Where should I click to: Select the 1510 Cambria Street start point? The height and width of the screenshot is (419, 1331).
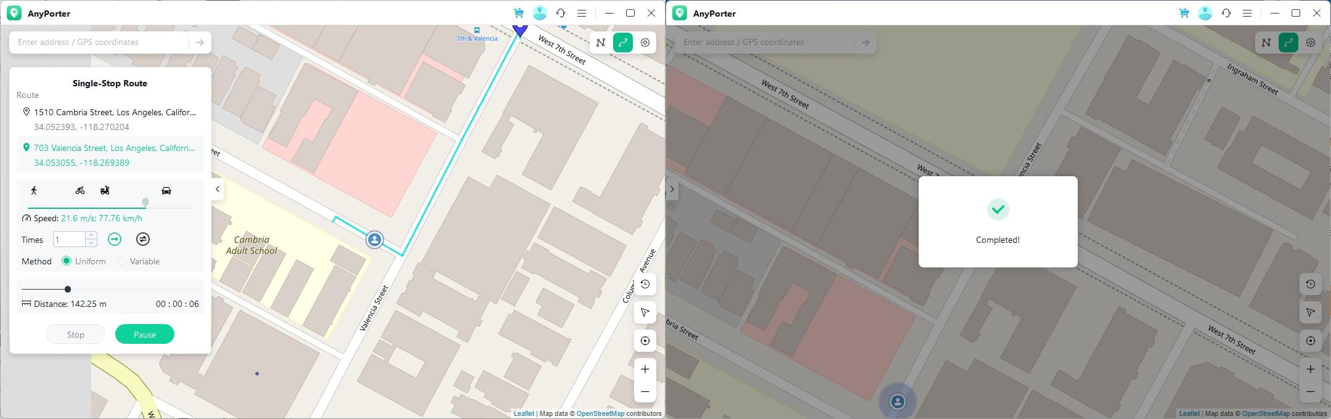coord(110,120)
